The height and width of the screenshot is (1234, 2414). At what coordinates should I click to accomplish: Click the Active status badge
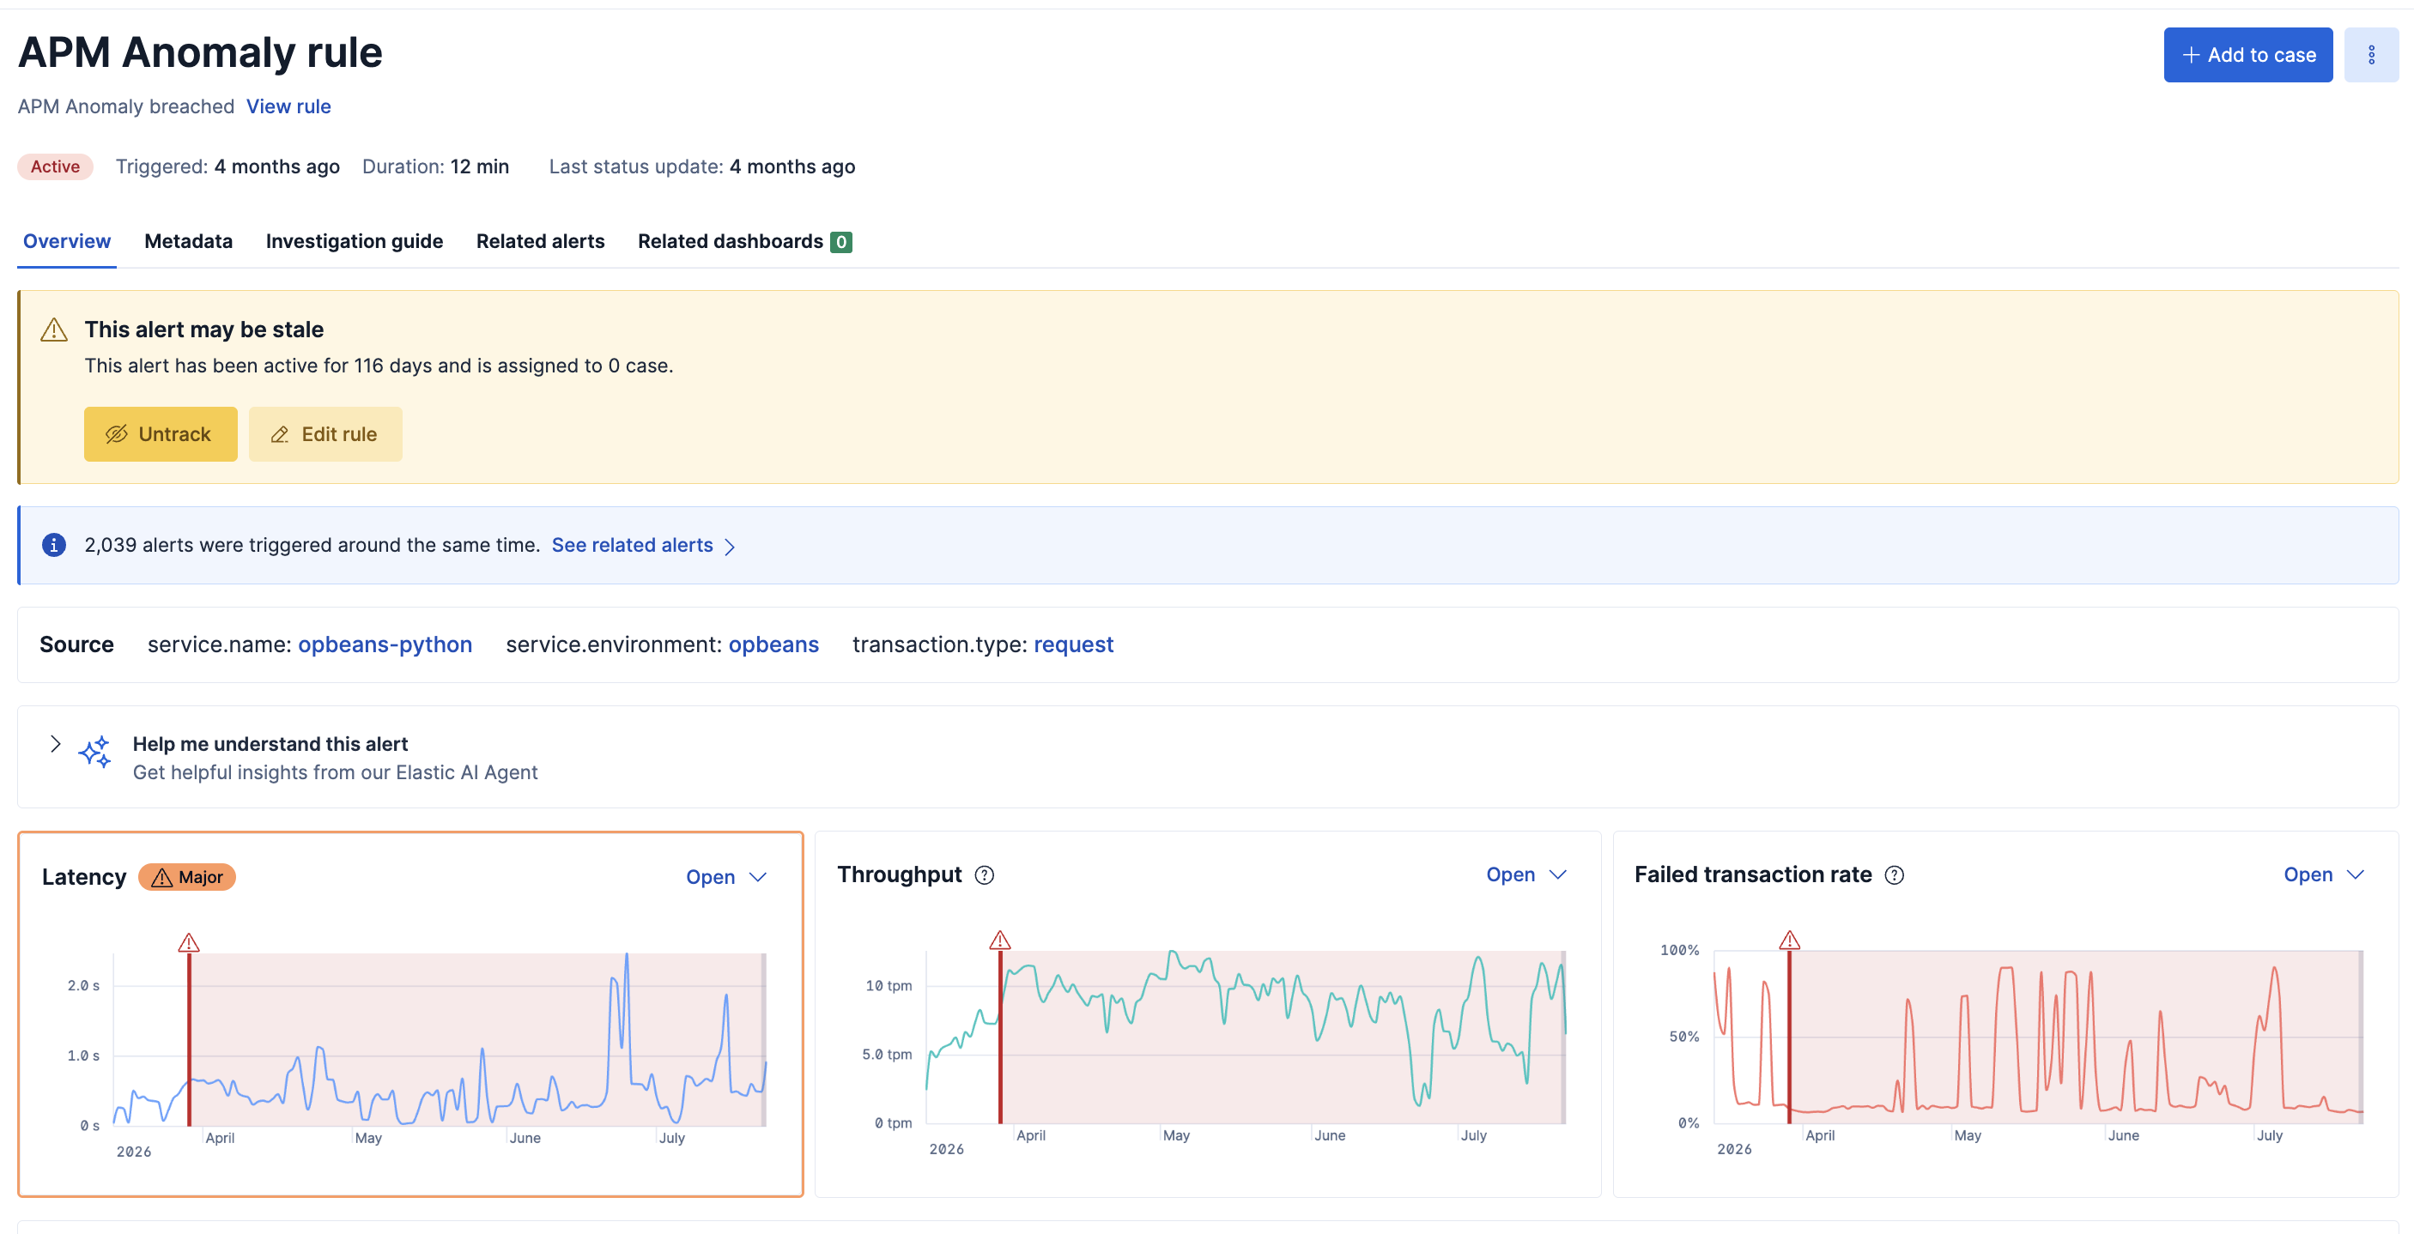(x=55, y=166)
